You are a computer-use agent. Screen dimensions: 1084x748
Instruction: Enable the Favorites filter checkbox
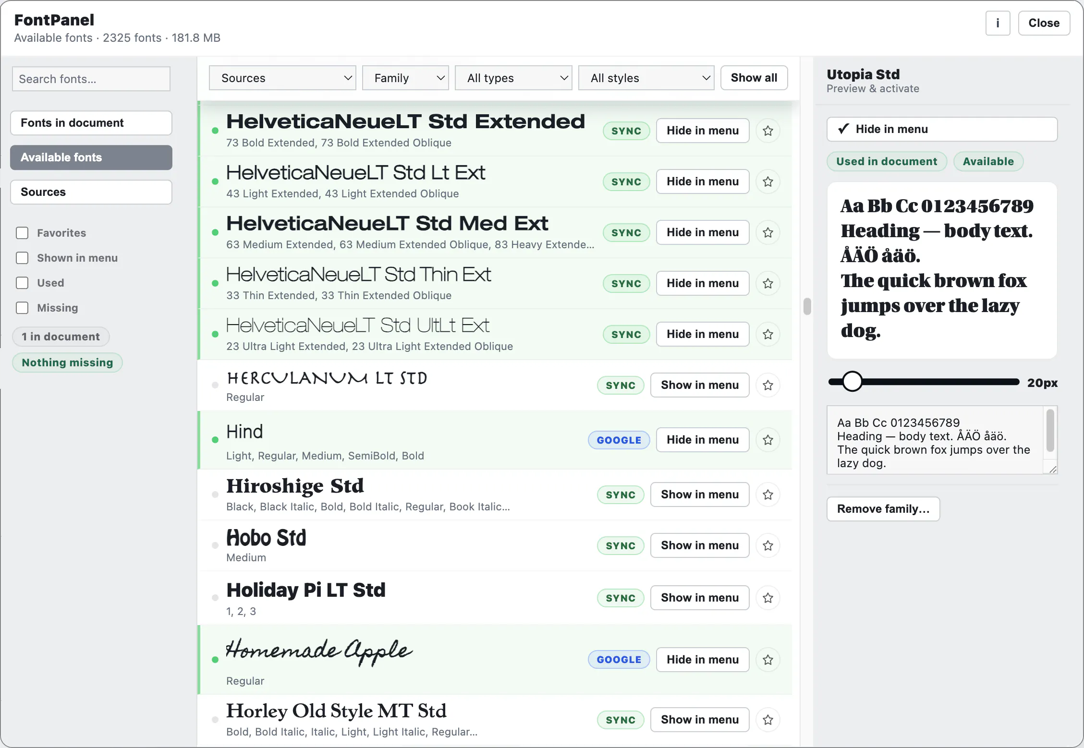[22, 233]
